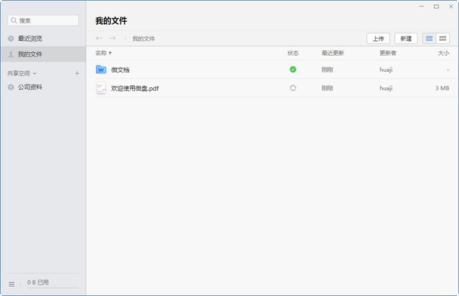Collapse the 共享空间 section chevron
Viewport: 459px width, 296px height.
pos(35,73)
